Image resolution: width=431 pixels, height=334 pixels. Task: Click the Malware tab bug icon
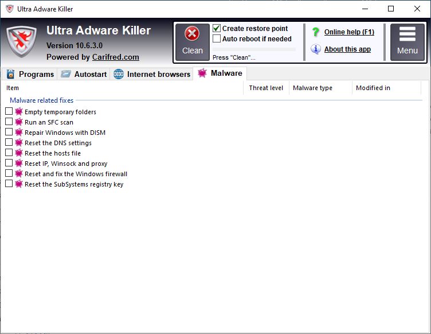point(202,73)
